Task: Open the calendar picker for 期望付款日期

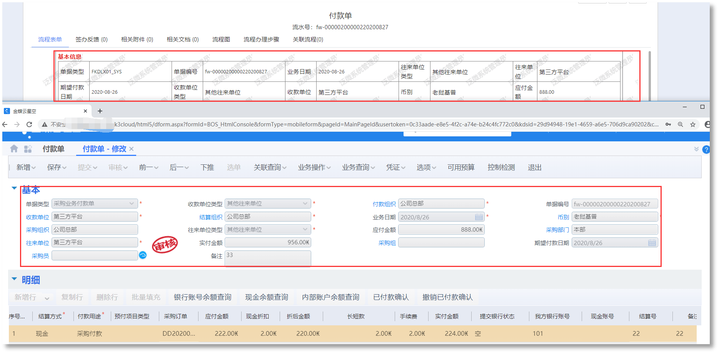Action: tap(652, 242)
